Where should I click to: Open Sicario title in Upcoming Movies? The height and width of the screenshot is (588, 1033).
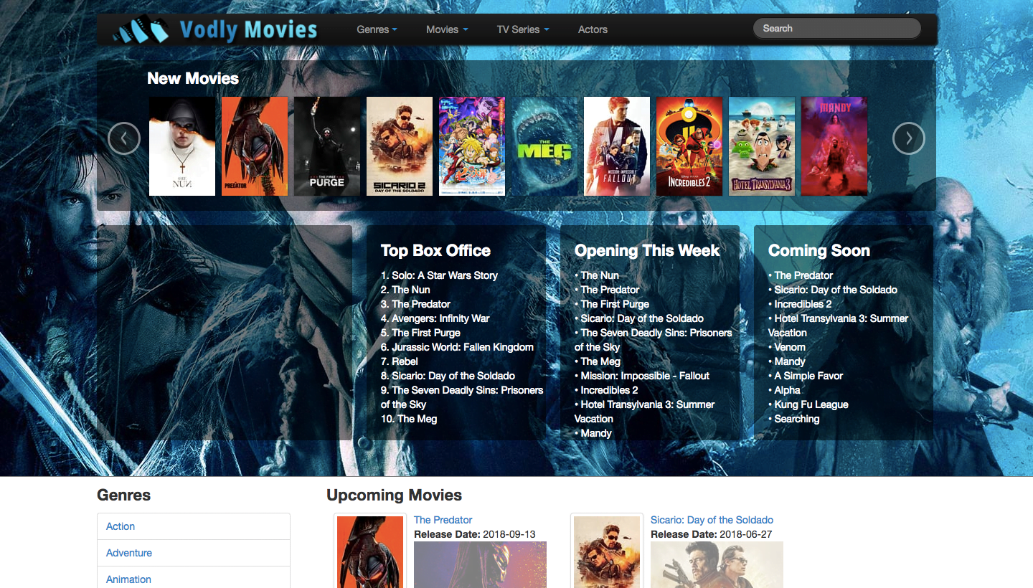click(712, 520)
